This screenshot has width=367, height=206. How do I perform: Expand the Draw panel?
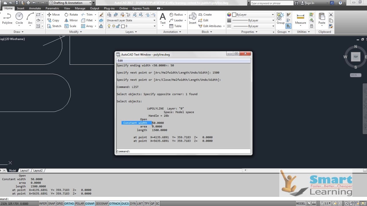click(19, 32)
